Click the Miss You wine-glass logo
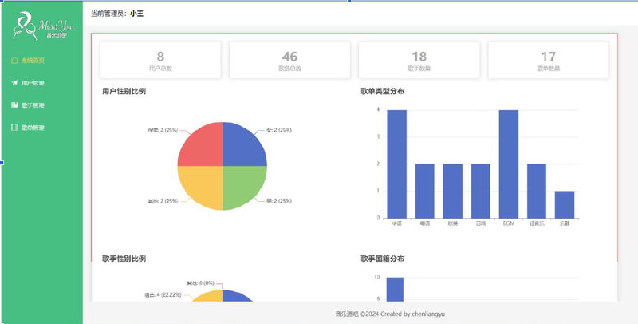 coord(43,26)
